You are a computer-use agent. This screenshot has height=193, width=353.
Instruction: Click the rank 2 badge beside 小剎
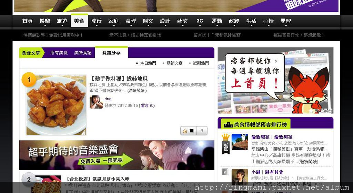225,172
